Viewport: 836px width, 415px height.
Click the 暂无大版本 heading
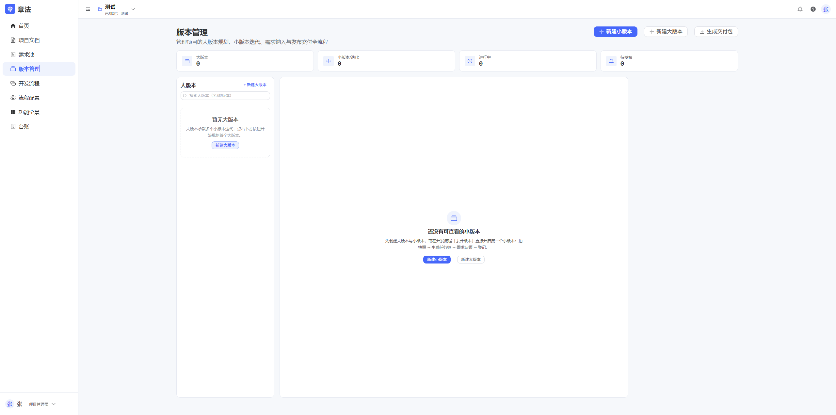click(x=225, y=120)
